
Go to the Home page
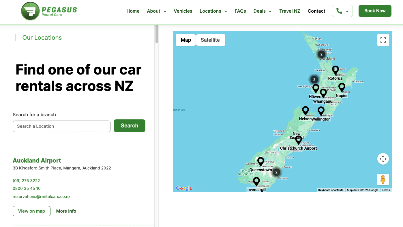pyautogui.click(x=133, y=11)
